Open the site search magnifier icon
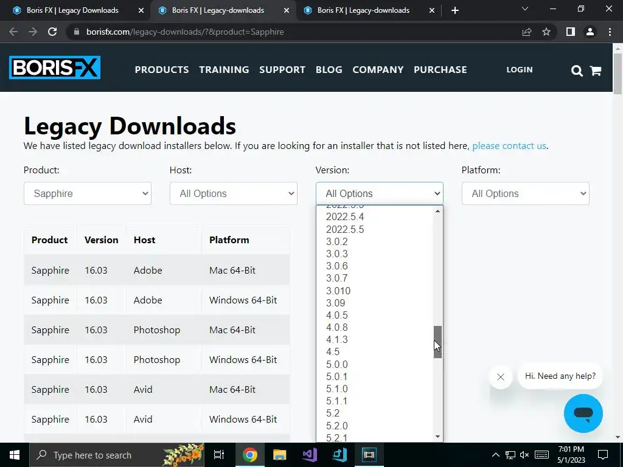 (577, 71)
